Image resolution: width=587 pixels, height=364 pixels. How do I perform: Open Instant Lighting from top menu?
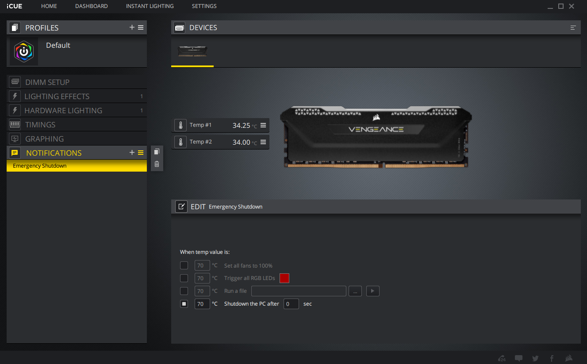tap(150, 6)
